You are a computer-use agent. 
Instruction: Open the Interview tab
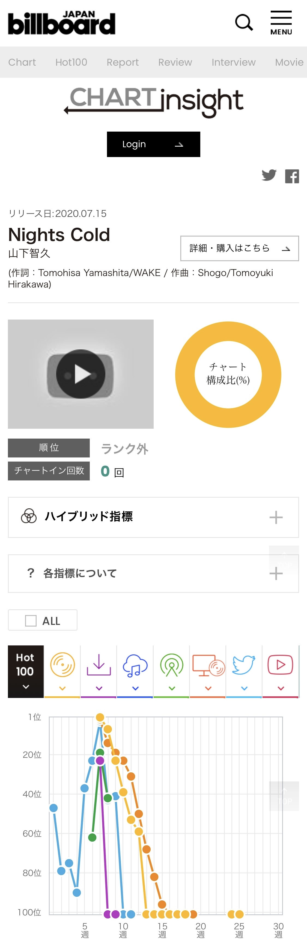click(233, 62)
